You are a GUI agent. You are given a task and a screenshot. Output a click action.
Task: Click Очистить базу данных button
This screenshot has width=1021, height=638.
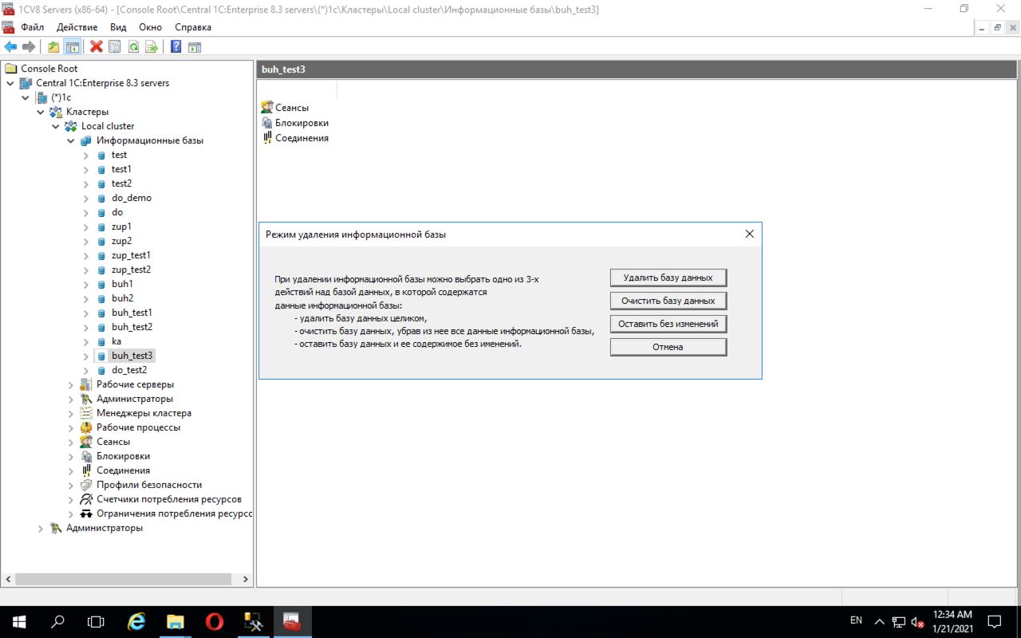(668, 301)
